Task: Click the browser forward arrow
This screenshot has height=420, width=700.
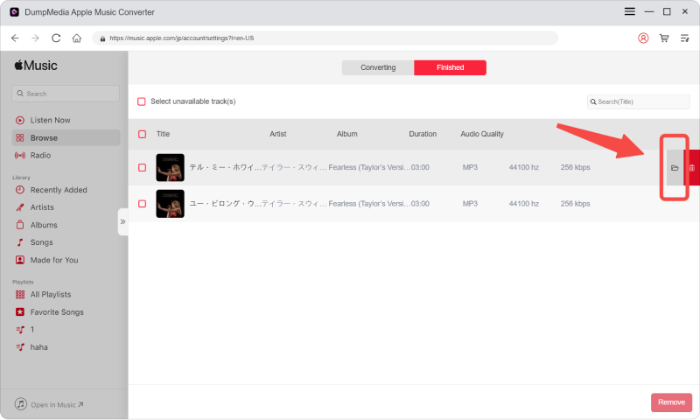Action: (35, 38)
